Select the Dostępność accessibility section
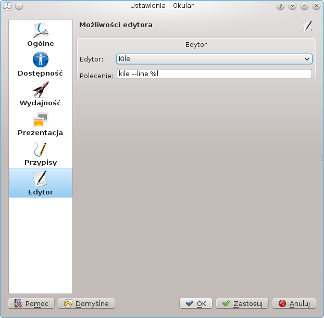Viewport: 324px width, 318px height. (x=41, y=65)
